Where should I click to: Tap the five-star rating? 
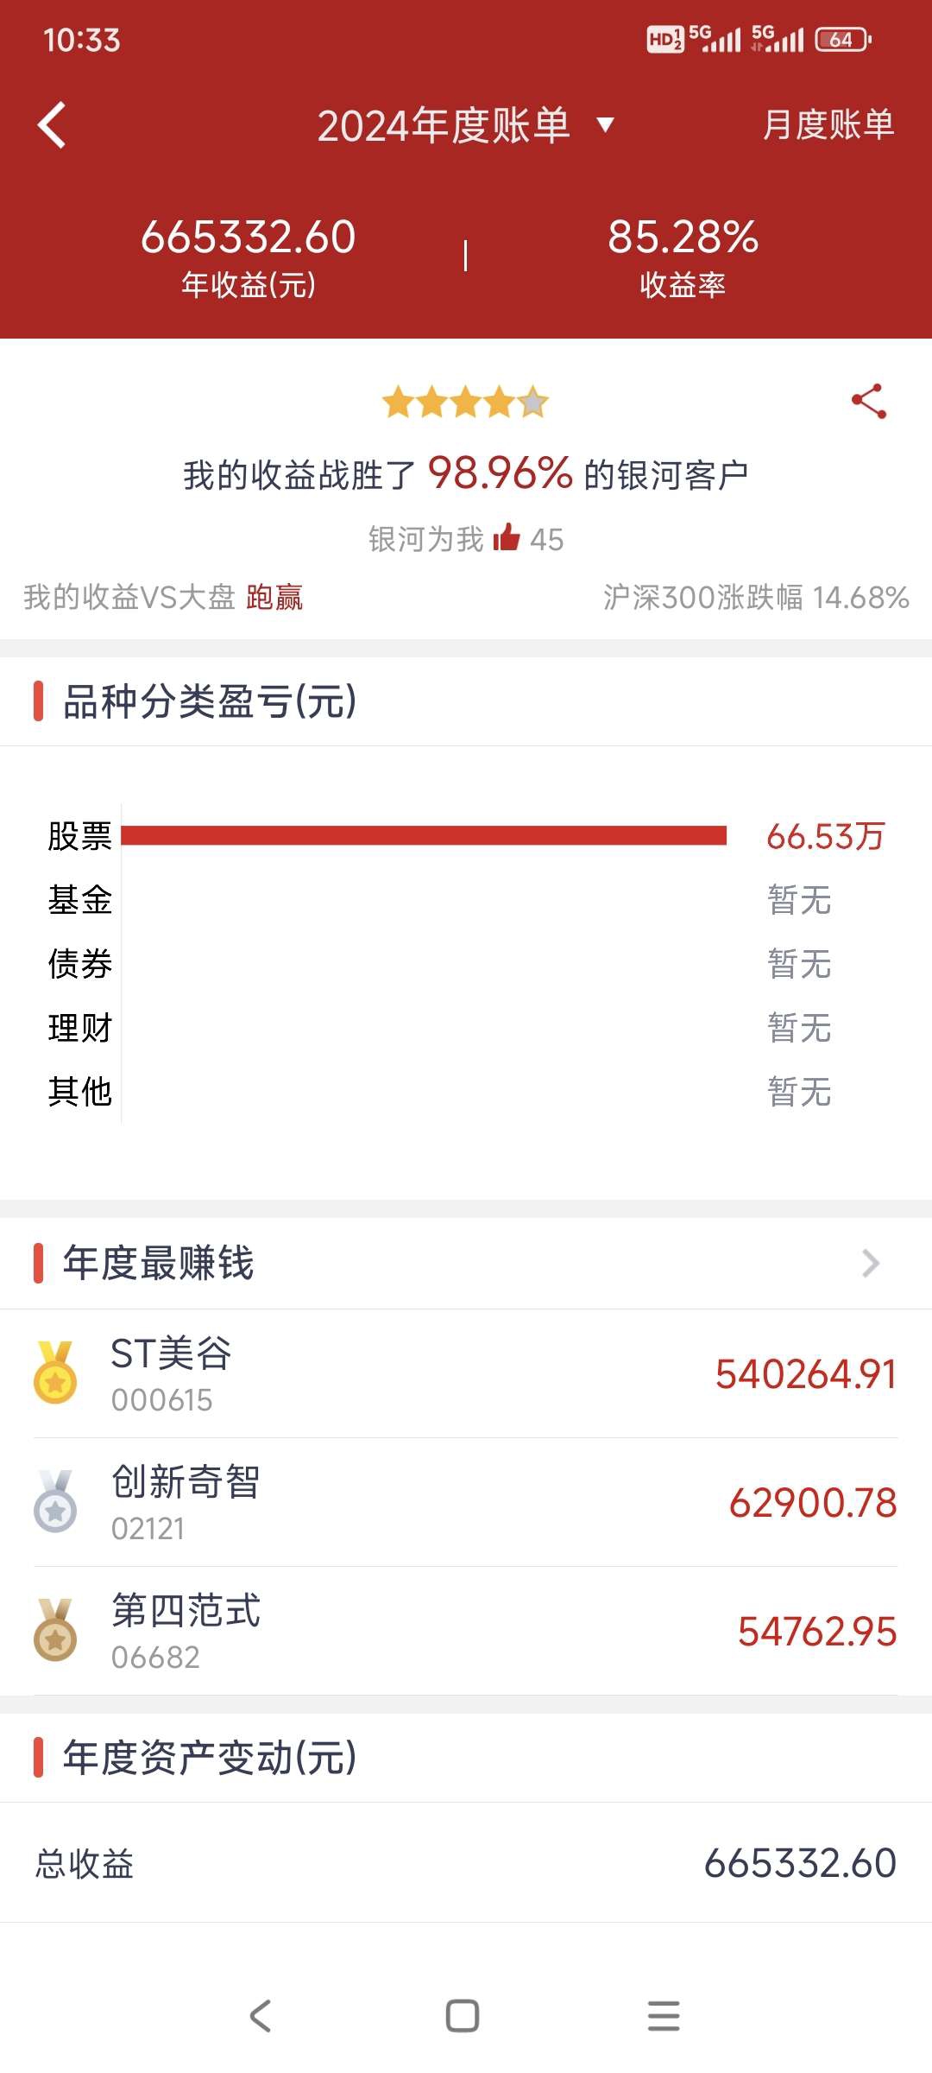coord(466,403)
